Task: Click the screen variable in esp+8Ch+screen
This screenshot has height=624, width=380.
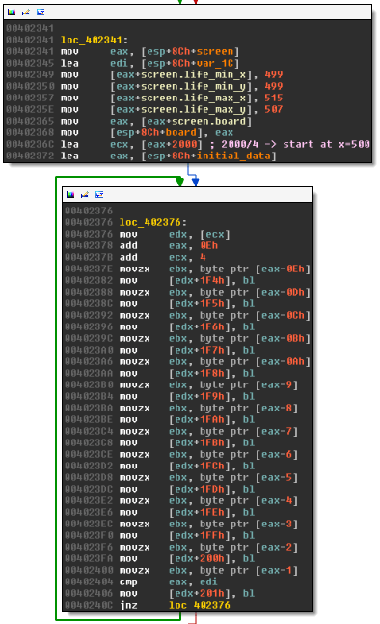Action: (215, 52)
